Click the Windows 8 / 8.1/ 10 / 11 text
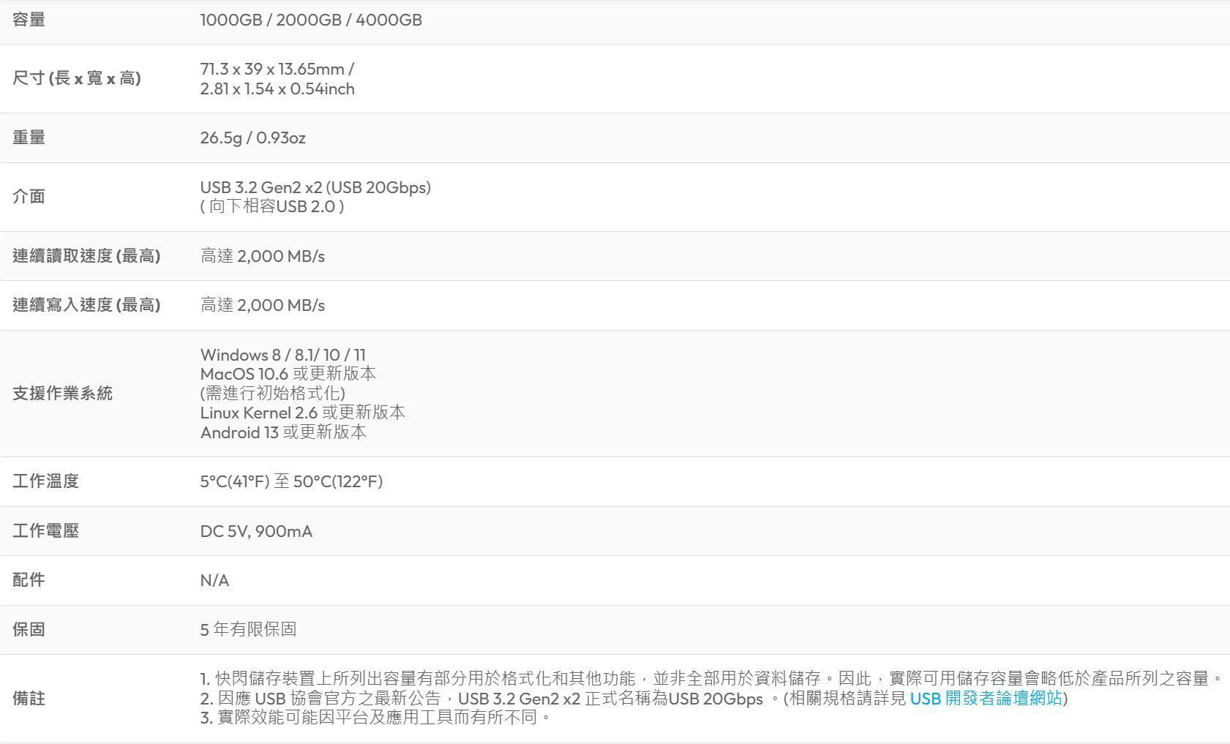 tap(282, 355)
